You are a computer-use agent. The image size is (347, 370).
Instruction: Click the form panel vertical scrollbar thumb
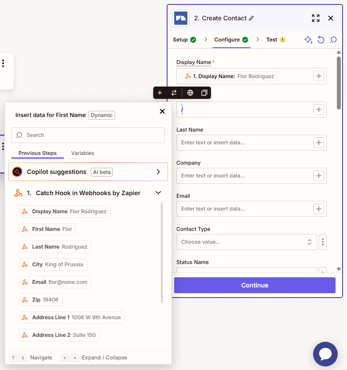pyautogui.click(x=339, y=83)
